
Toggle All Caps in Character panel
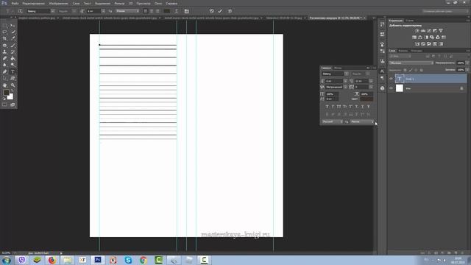tap(339, 106)
